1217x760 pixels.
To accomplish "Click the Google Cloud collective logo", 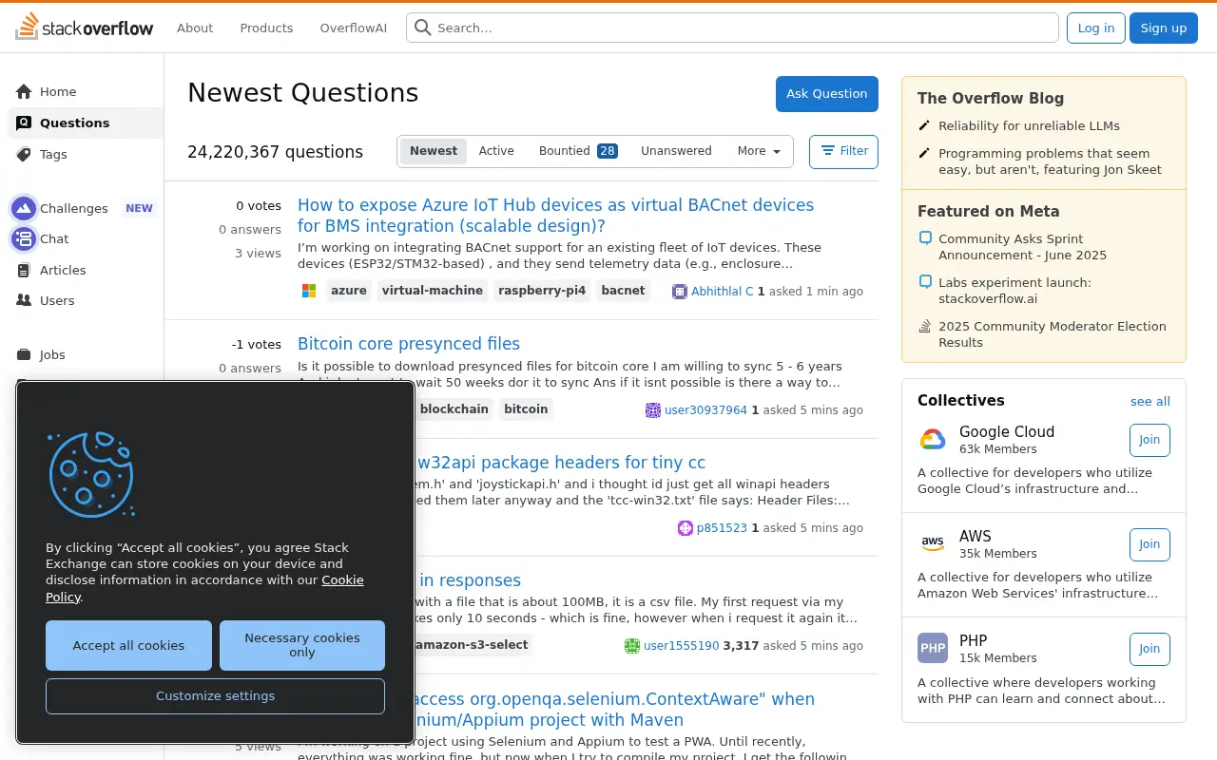I will [933, 440].
